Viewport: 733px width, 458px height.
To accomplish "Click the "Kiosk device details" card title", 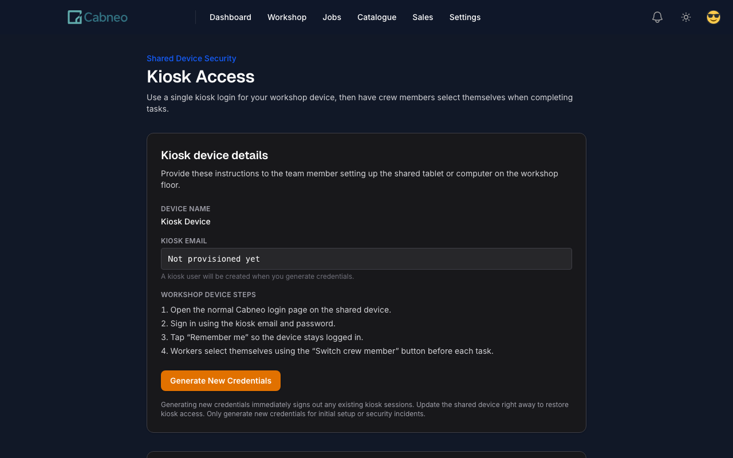I will 214,155.
